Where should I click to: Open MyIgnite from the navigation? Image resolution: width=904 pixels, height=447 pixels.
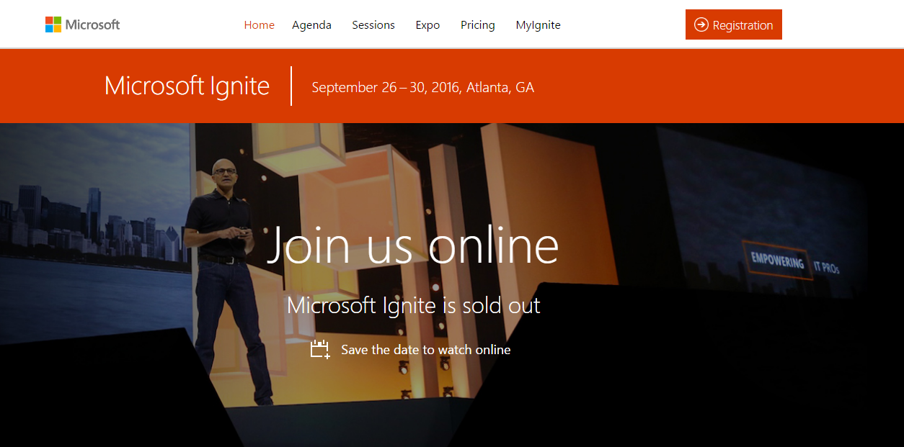(538, 25)
